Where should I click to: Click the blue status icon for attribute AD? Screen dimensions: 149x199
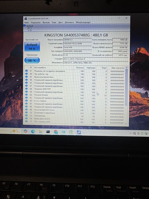click(26, 101)
